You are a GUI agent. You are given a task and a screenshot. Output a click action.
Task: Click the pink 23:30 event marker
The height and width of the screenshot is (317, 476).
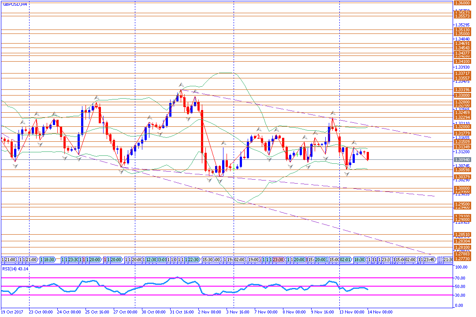[278, 260]
